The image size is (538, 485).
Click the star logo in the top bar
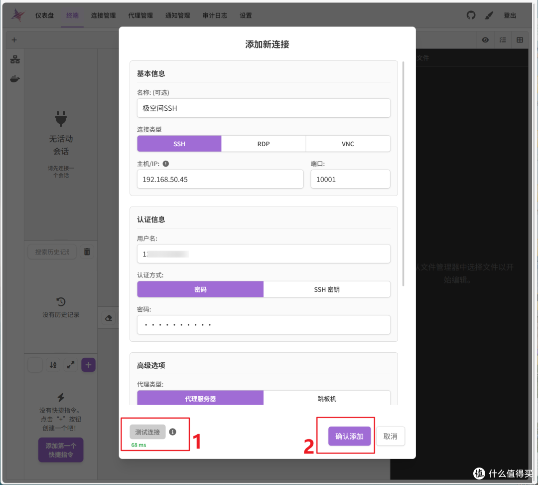tap(18, 15)
